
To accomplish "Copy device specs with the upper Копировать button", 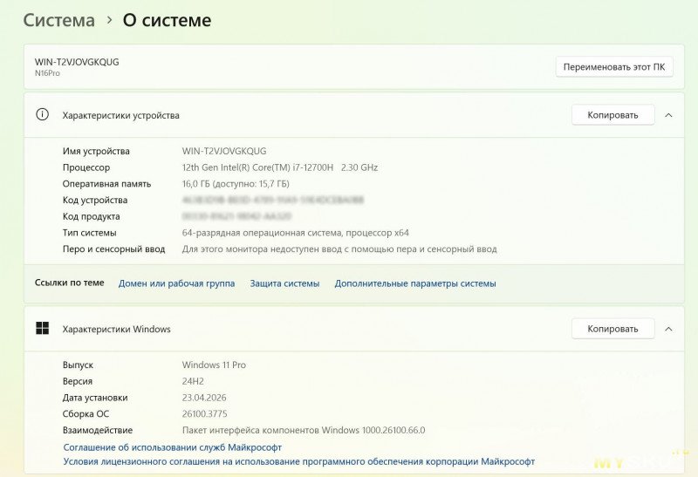I will pos(612,115).
